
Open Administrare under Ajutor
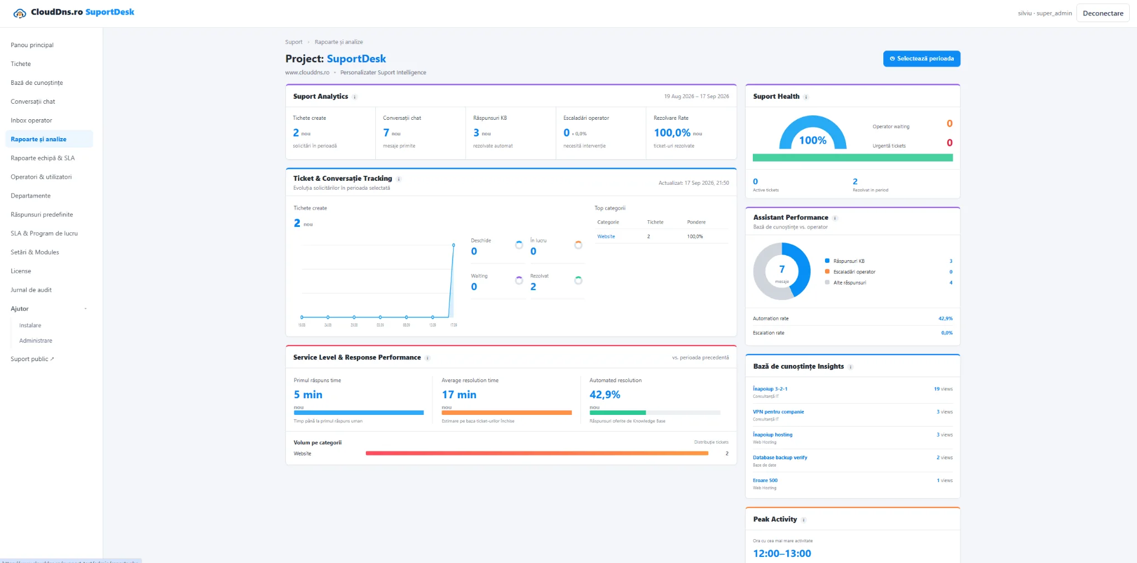[36, 341]
